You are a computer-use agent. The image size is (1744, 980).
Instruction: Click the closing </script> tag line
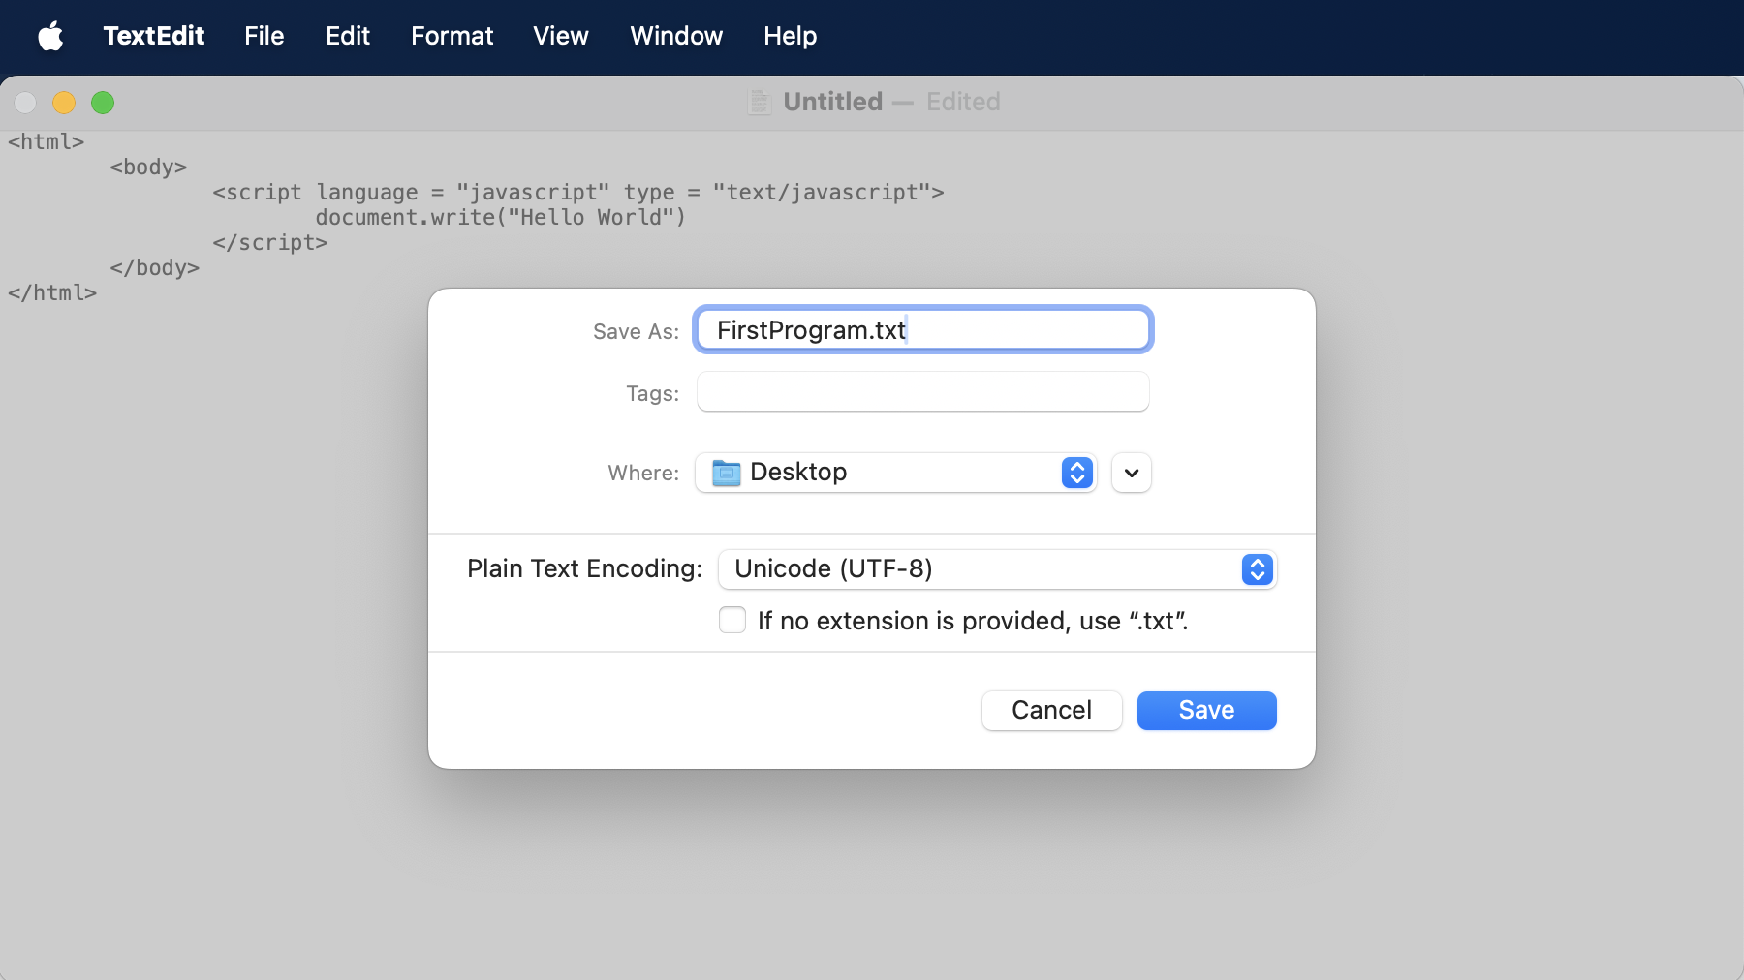click(x=270, y=243)
